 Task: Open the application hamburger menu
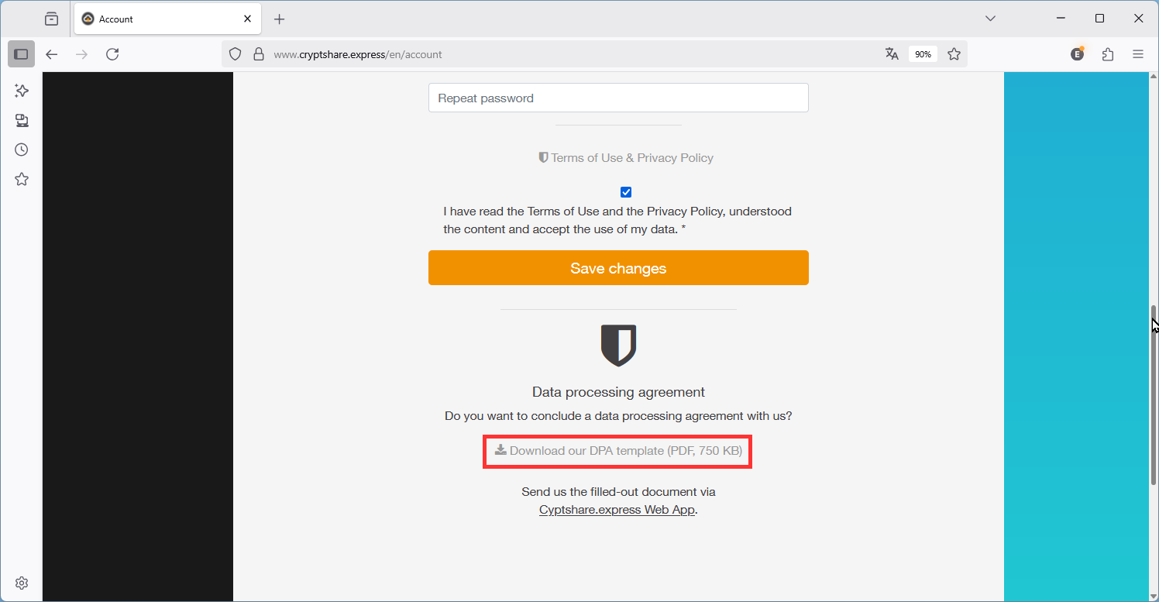pos(1138,54)
